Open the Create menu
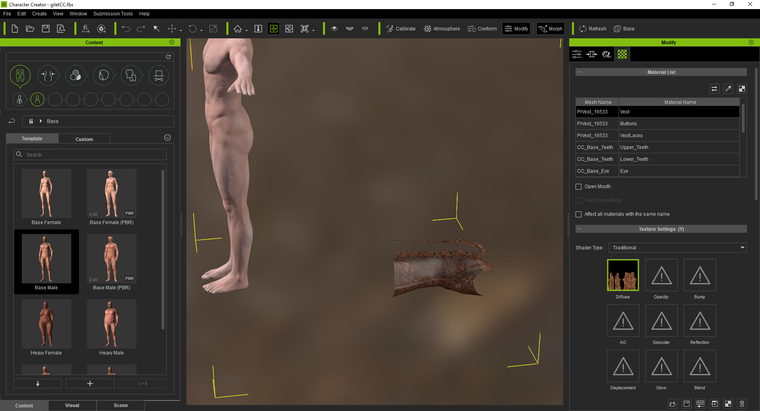The height and width of the screenshot is (411, 760). [39, 13]
